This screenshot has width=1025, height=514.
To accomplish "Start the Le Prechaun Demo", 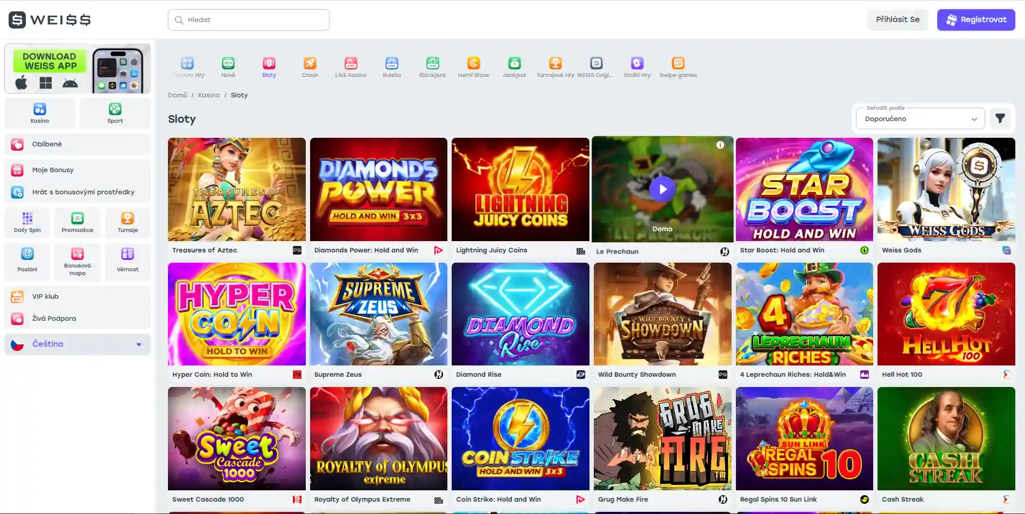I will click(662, 229).
